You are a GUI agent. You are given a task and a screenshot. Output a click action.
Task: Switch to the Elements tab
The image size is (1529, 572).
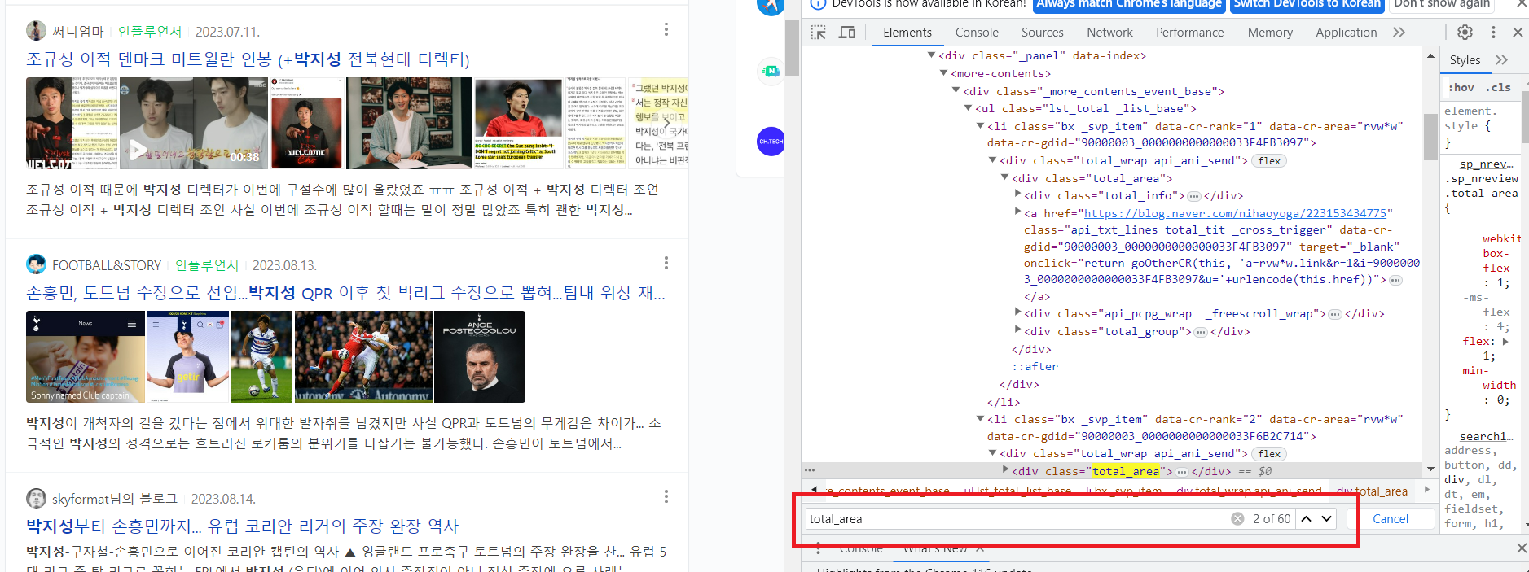click(x=907, y=33)
